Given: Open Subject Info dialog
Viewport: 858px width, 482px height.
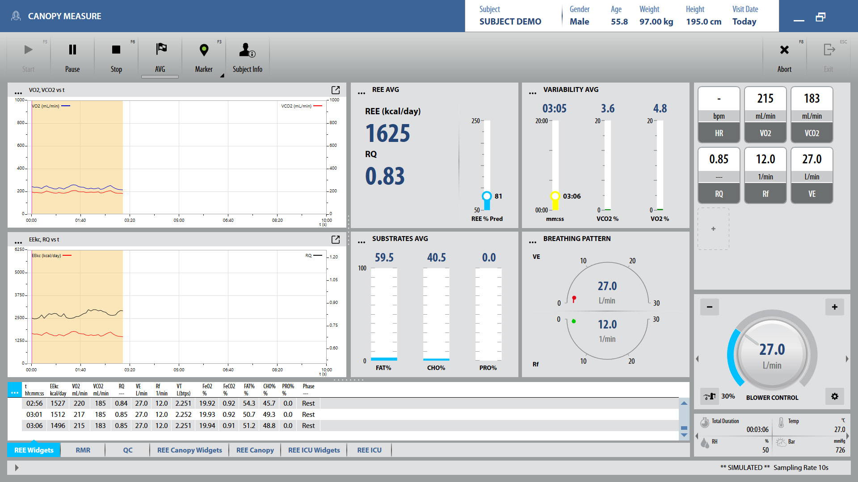Looking at the screenshot, I should click(x=247, y=57).
